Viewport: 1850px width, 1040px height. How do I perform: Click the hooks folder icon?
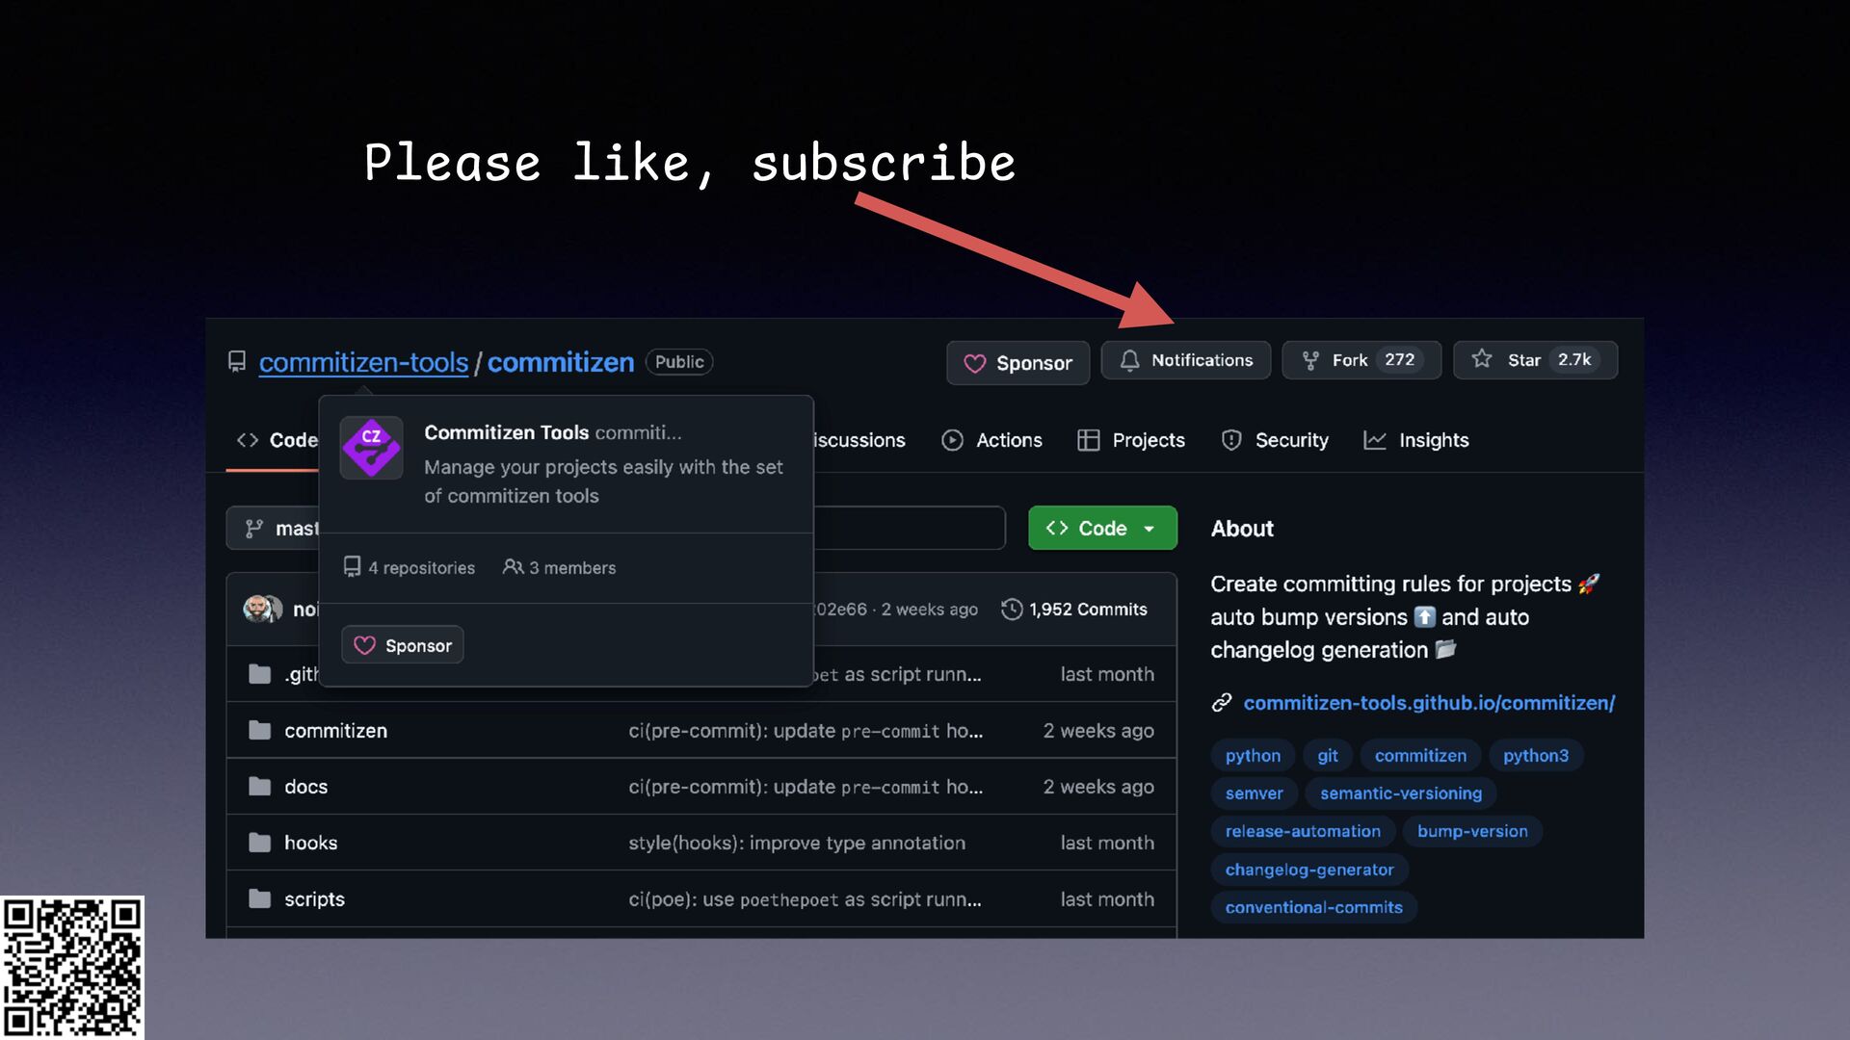(259, 843)
